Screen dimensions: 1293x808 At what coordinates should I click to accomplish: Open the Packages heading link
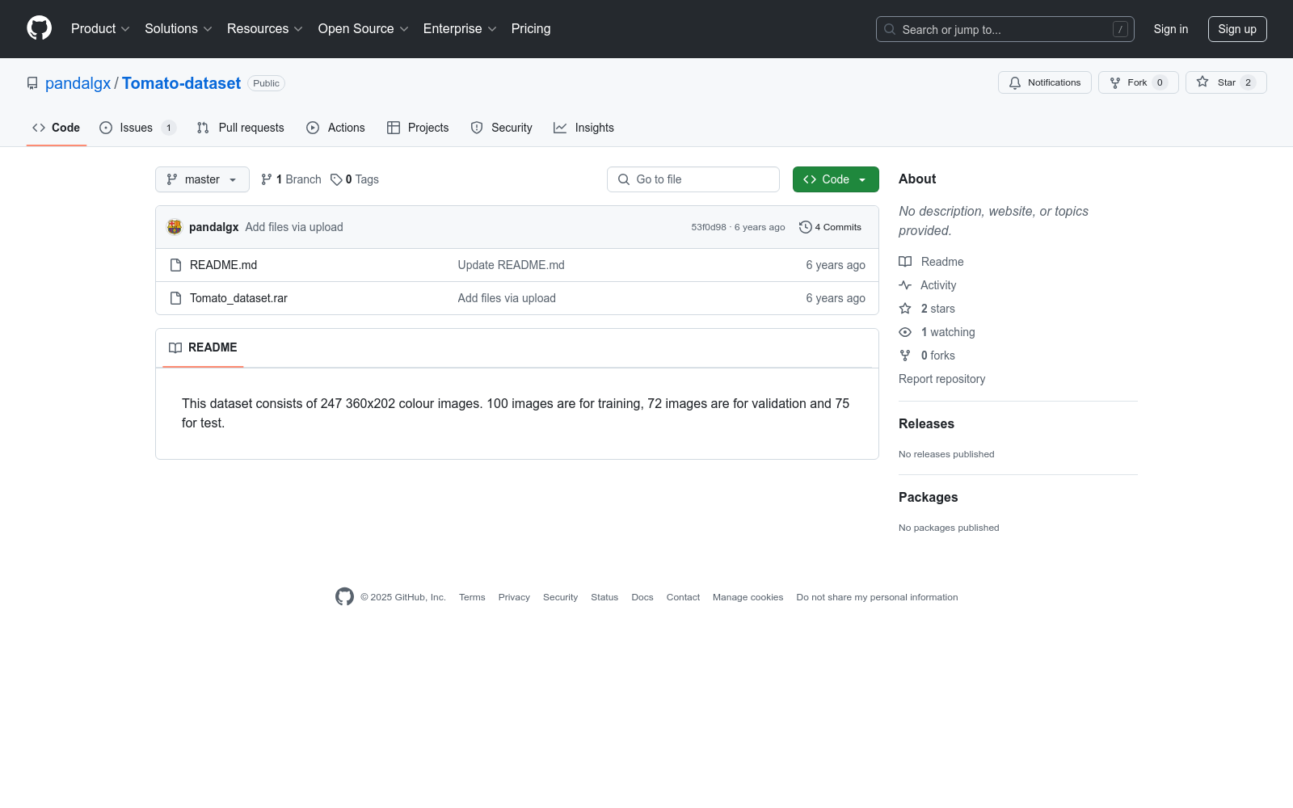928,497
